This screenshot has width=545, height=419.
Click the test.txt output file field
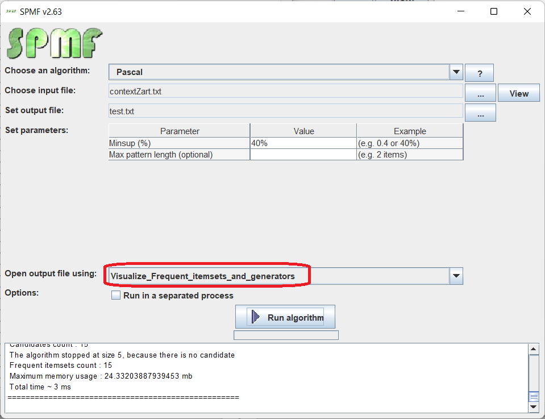pos(285,111)
